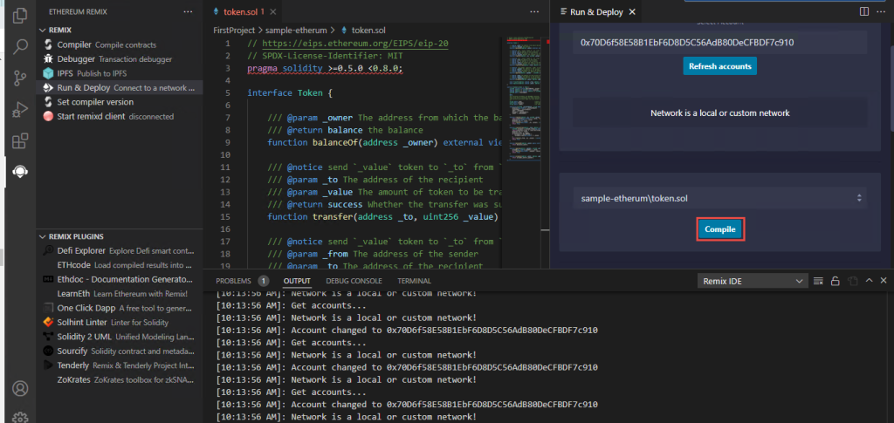Open the Run and Debug view
This screenshot has height=423, width=894.
(x=19, y=110)
